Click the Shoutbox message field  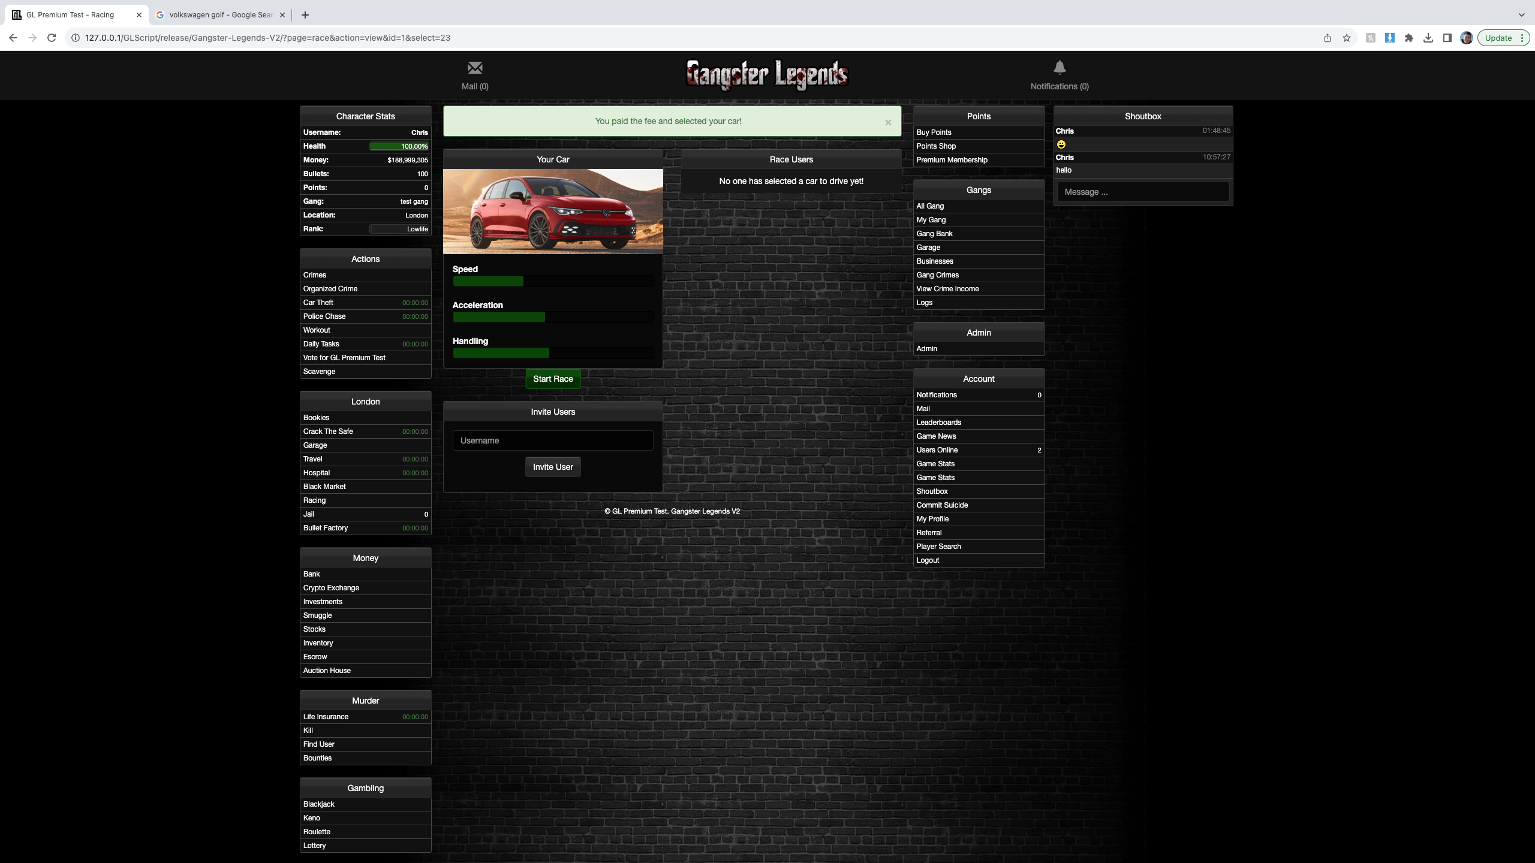click(1143, 192)
